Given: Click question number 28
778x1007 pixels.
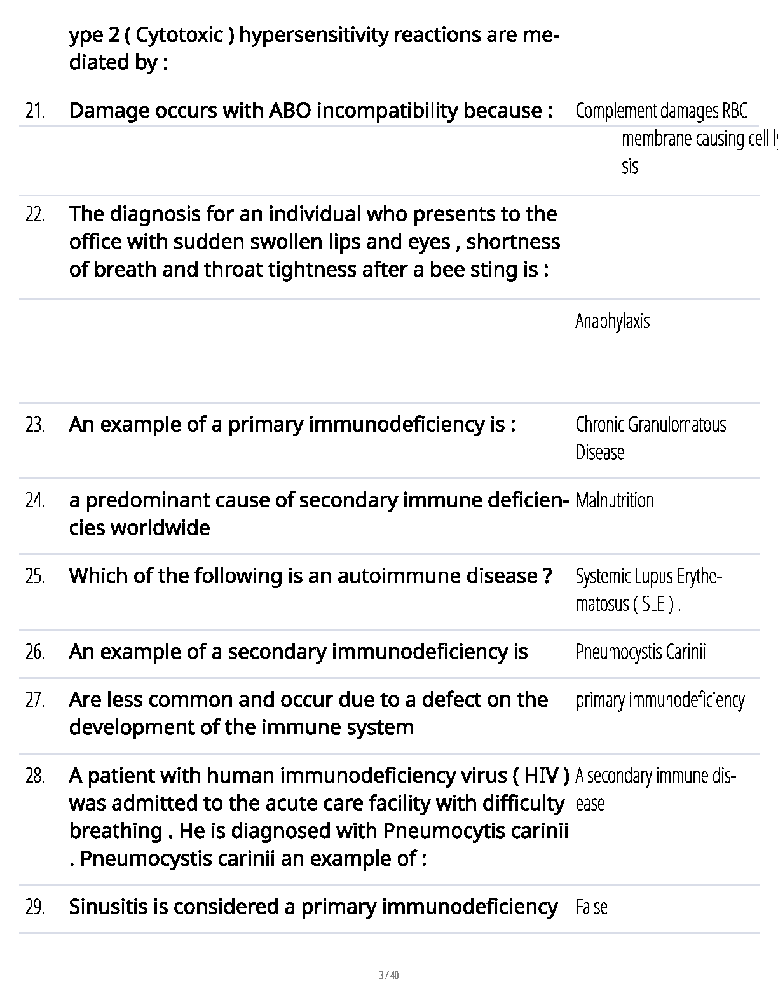Looking at the screenshot, I should pyautogui.click(x=35, y=776).
